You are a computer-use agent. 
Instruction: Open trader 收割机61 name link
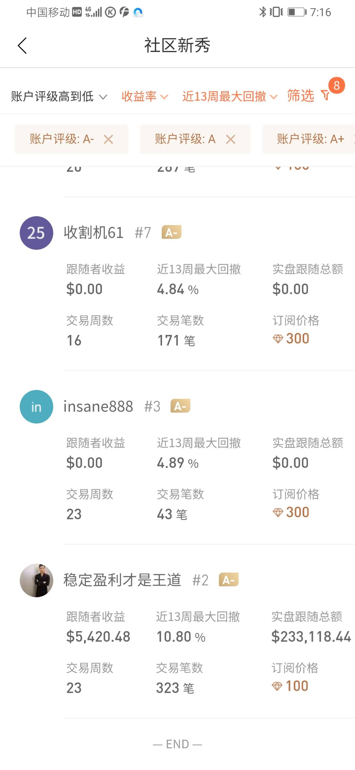[x=93, y=233]
